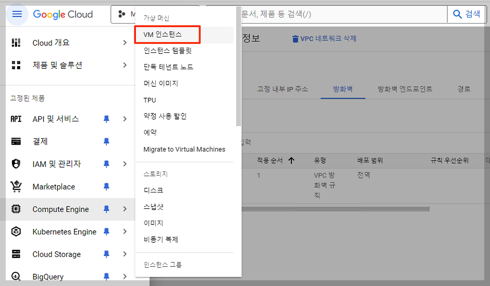This screenshot has width=490, height=286.
Task: Click the project selector dots icon
Action: (122, 15)
